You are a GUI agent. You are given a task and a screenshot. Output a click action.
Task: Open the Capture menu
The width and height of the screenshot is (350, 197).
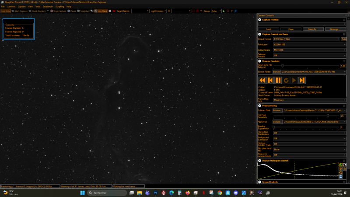point(21,7)
